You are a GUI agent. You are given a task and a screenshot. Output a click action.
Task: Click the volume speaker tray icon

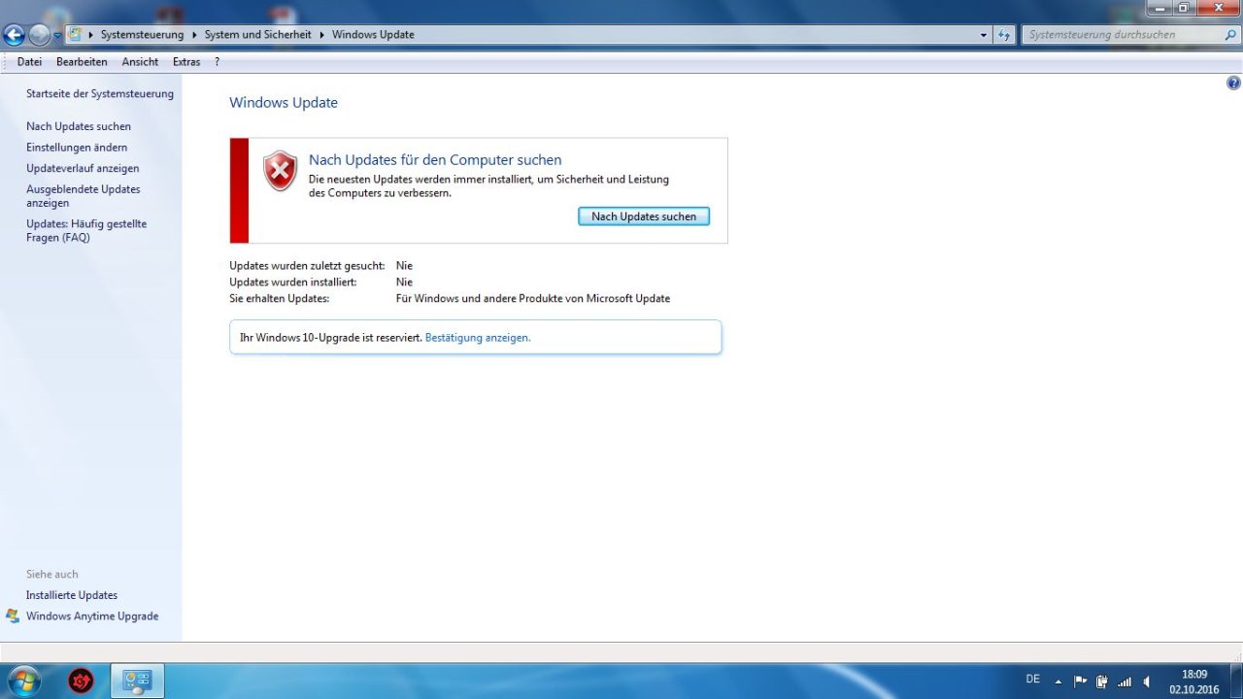pyautogui.click(x=1147, y=682)
